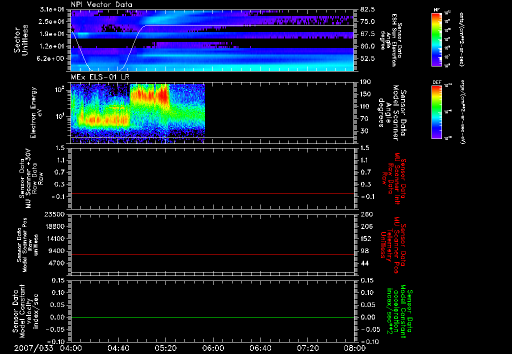Click the 'NPI Vector Data' panel title
The image size is (512, 354).
pos(101,4)
